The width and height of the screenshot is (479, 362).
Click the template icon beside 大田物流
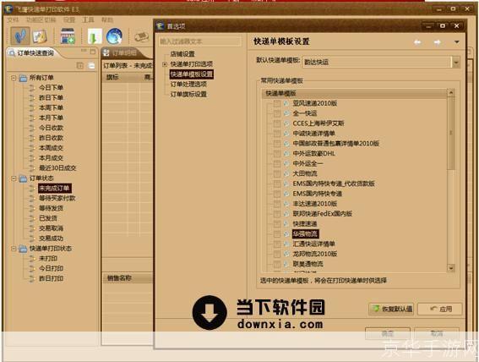pos(286,173)
